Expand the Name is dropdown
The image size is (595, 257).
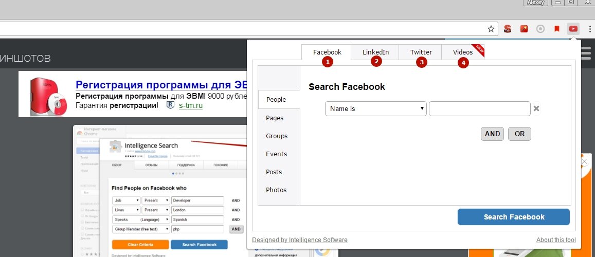pos(376,109)
